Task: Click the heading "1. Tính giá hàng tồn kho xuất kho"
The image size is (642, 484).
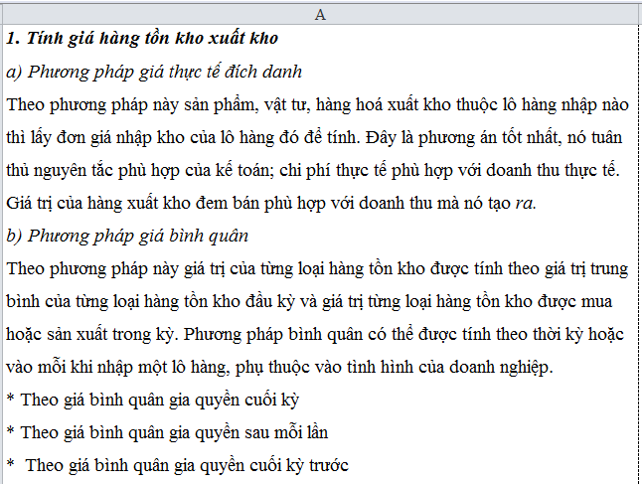Action: pos(142,39)
